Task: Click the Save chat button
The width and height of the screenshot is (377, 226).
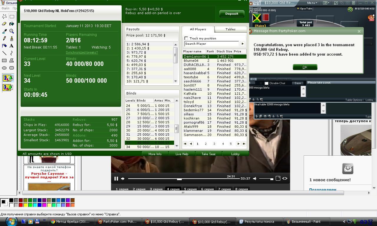Action: [x=298, y=83]
